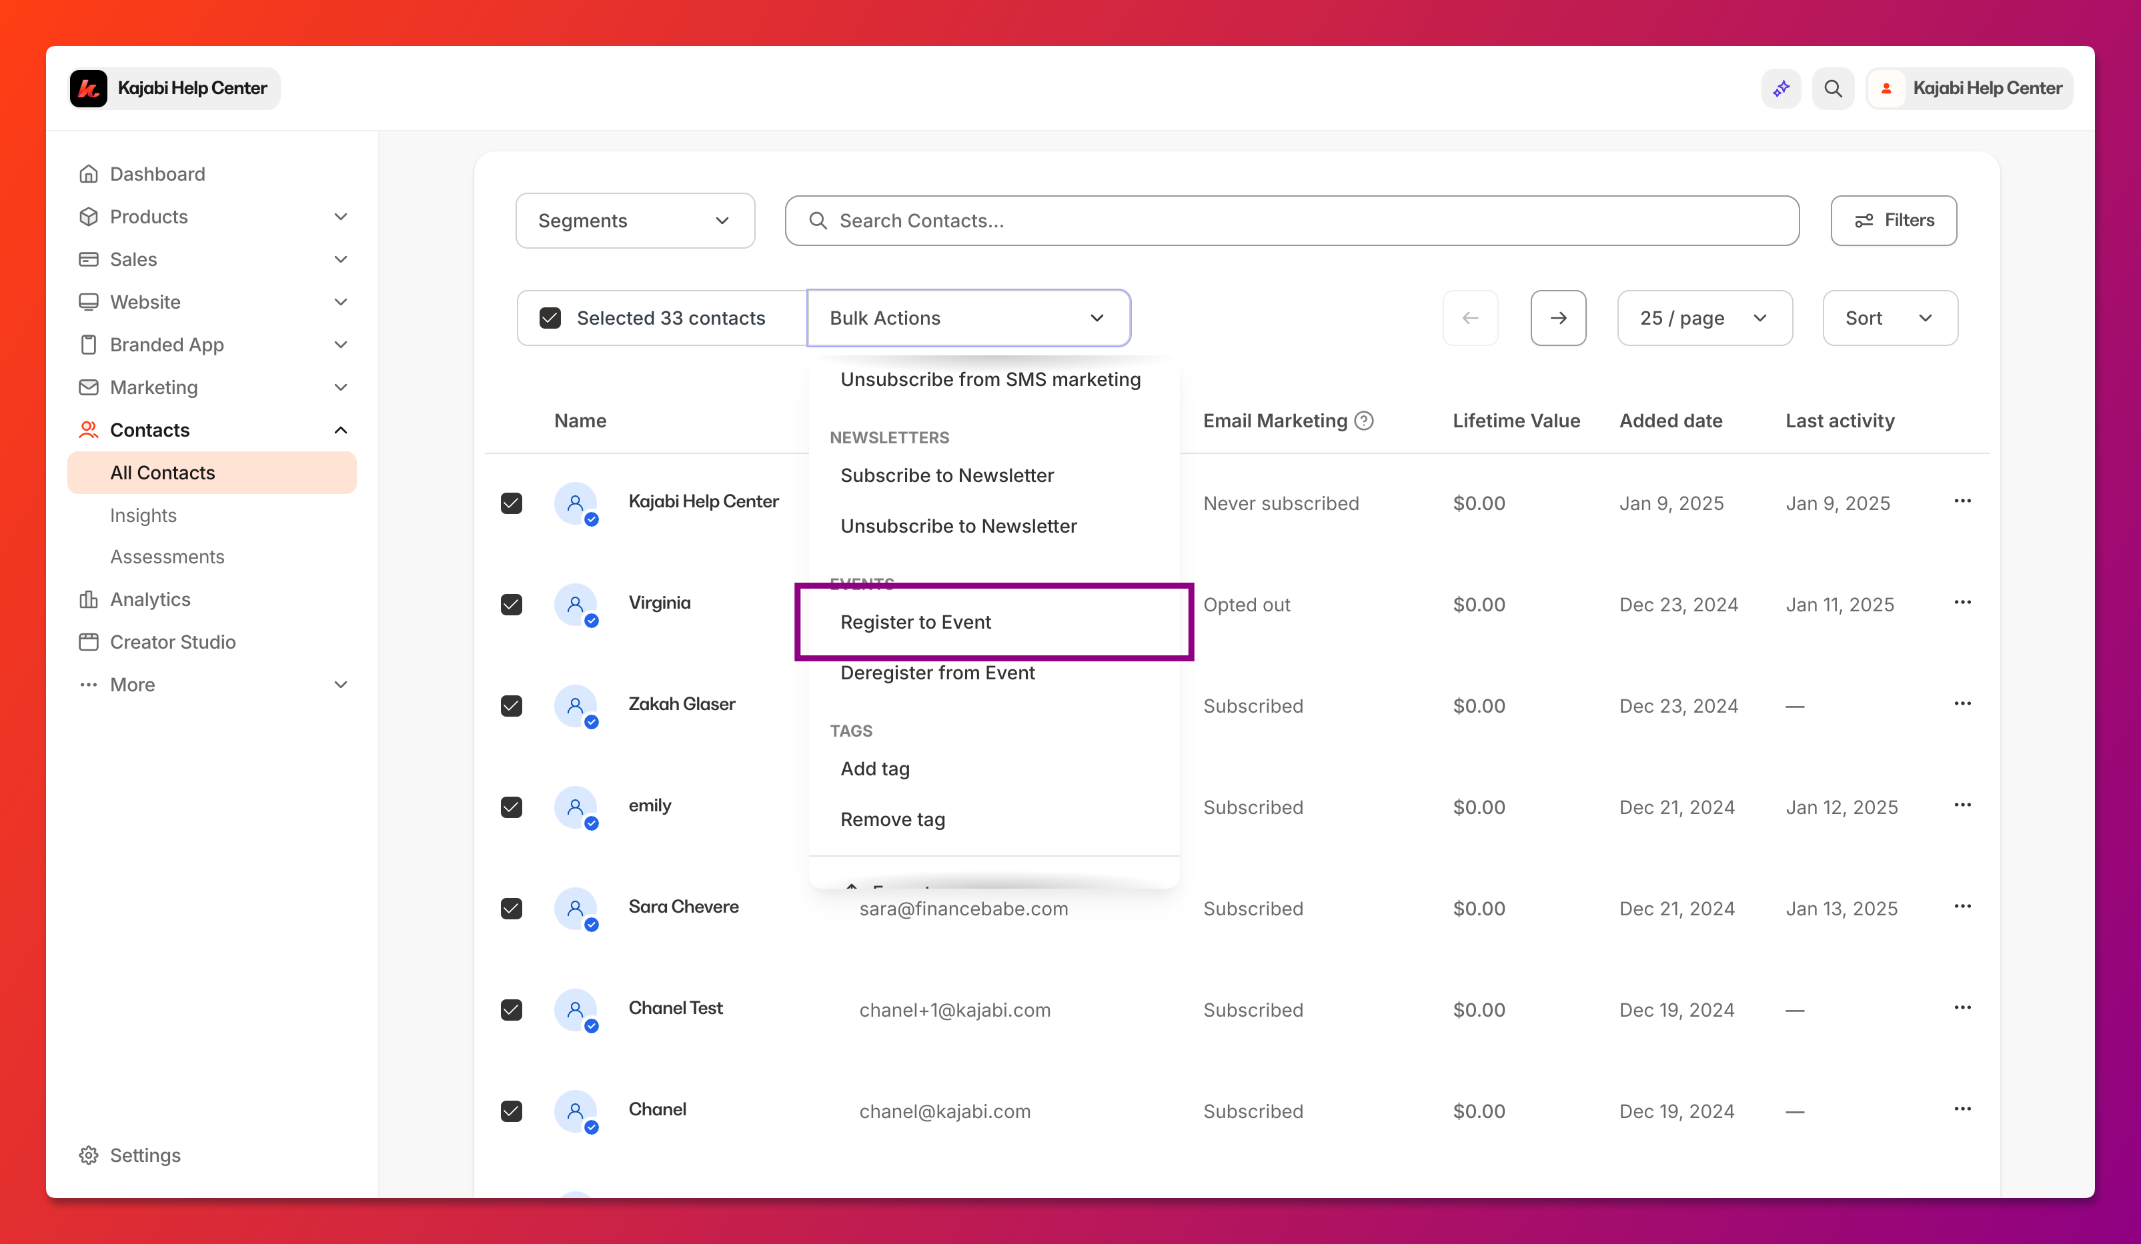Click the Contacts people icon

88,430
